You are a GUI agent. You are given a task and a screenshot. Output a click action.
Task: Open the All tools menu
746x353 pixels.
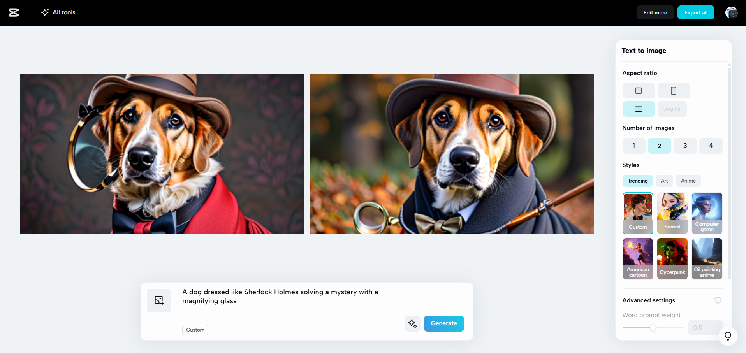point(58,12)
